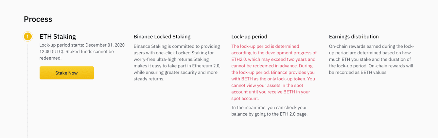The image size is (438, 138).
Task: Click the '12:00 (UTC)' time text
Action: click(52, 51)
